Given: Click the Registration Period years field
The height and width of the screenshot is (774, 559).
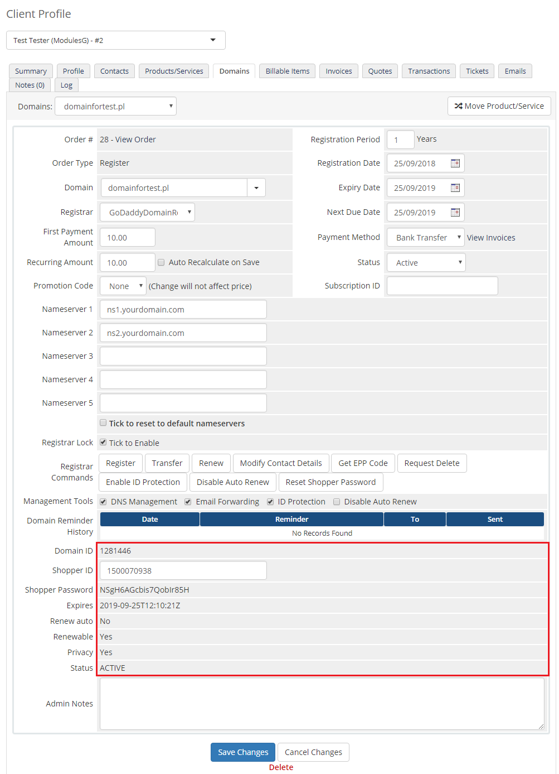Looking at the screenshot, I should pyautogui.click(x=401, y=140).
